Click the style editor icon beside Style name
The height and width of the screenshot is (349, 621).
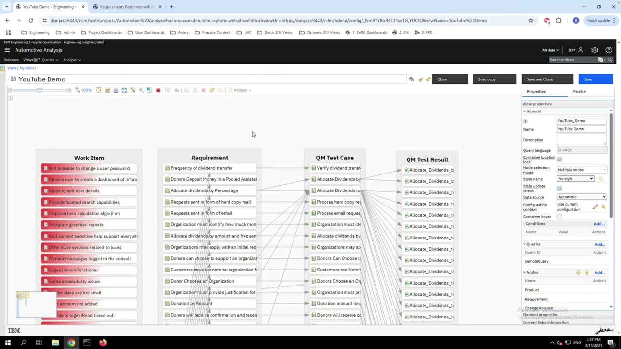click(x=600, y=179)
